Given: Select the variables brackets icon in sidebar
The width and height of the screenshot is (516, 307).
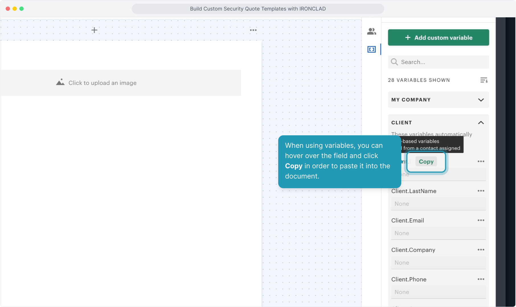Looking at the screenshot, I should [x=371, y=49].
